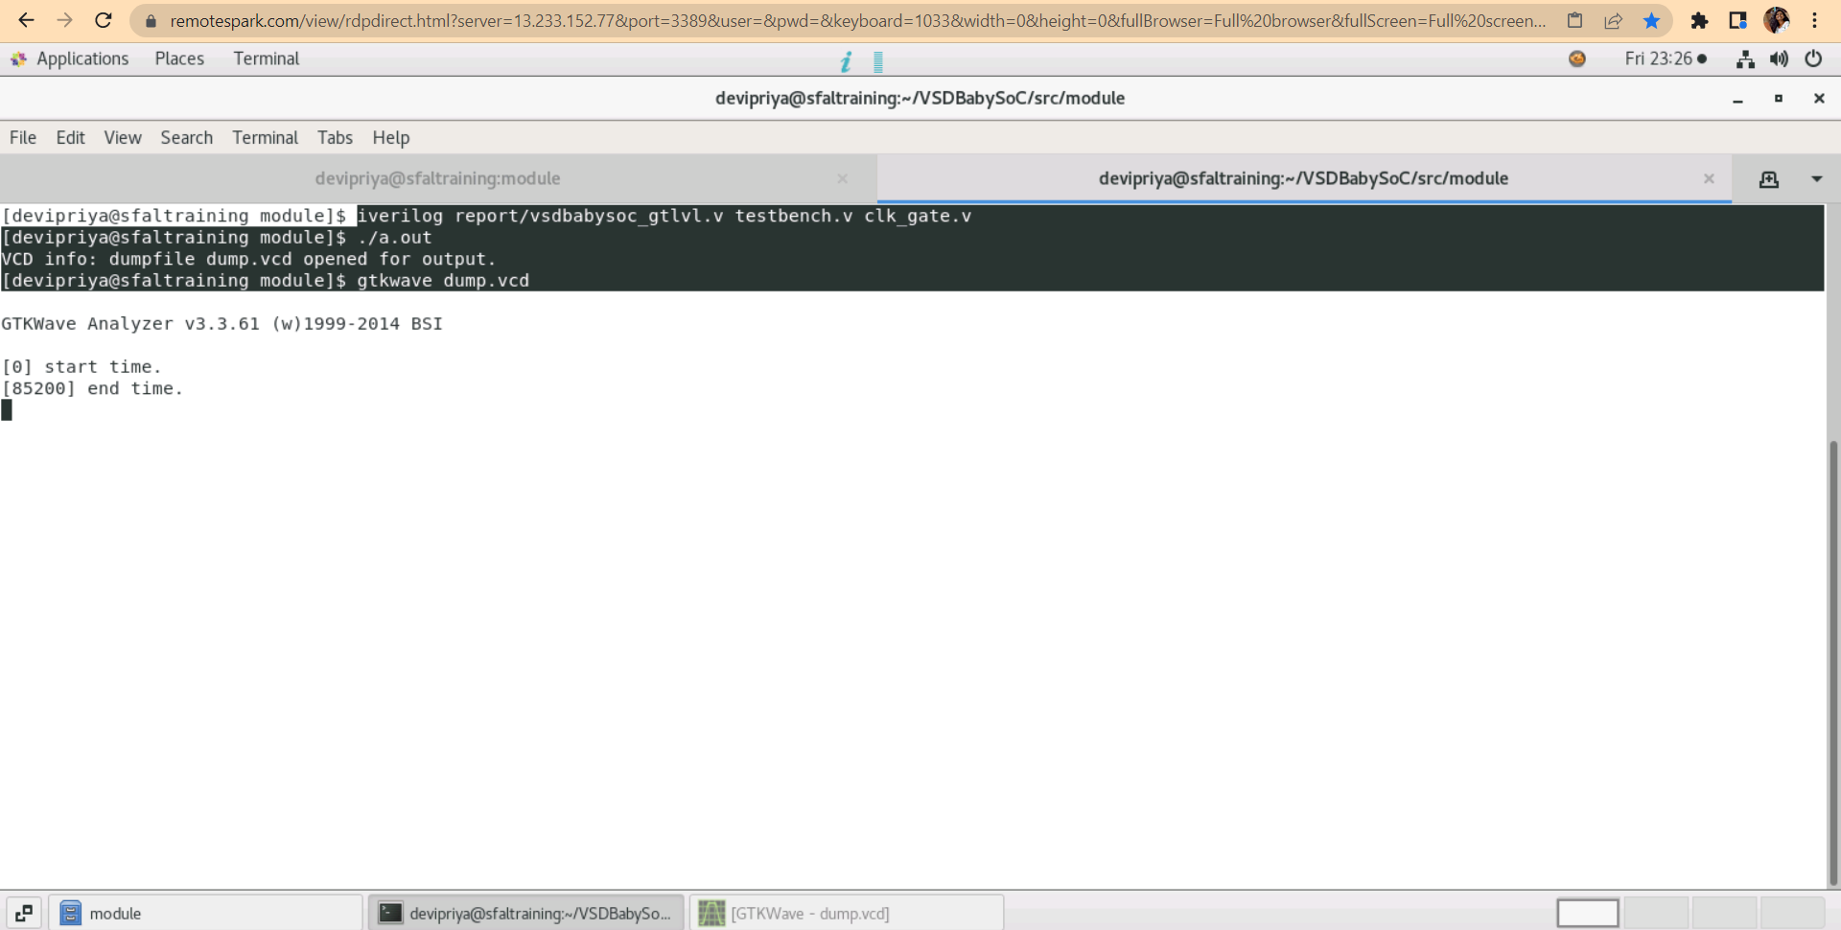1841x930 pixels.
Task: Switch to the devipriya@sfaltraining:module tab
Action: [437, 178]
